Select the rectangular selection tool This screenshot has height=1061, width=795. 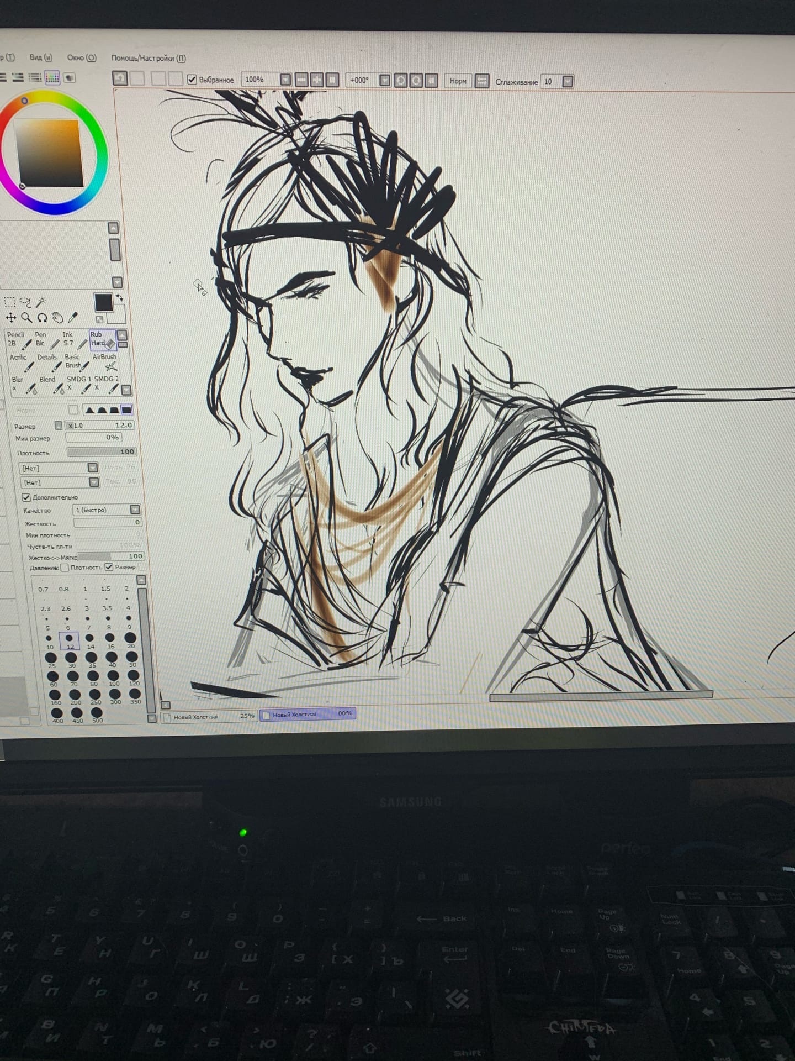pyautogui.click(x=10, y=302)
